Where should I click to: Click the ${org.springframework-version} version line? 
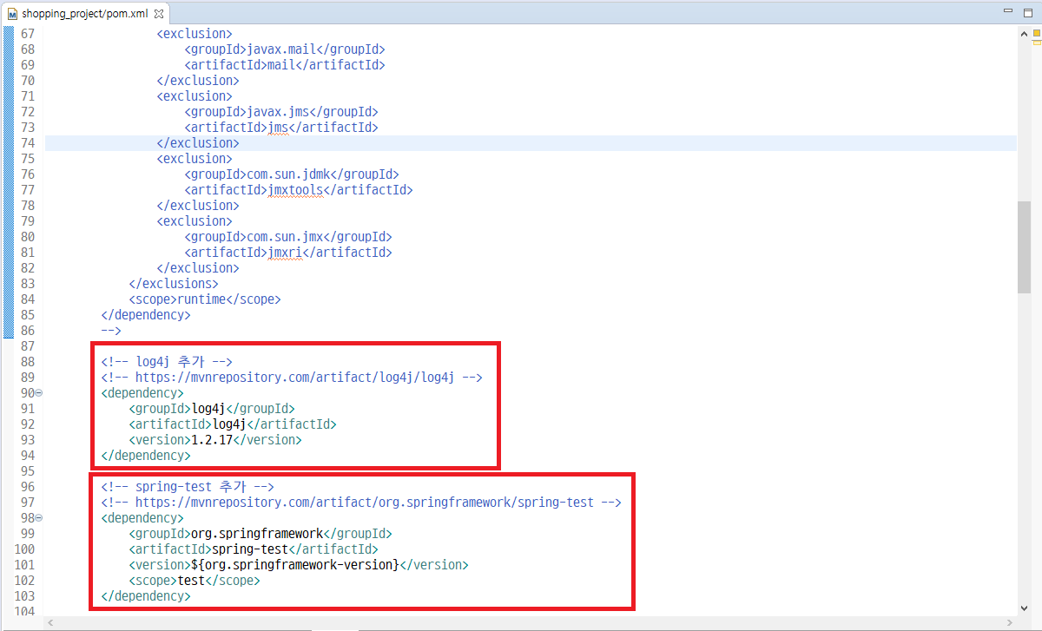click(299, 565)
